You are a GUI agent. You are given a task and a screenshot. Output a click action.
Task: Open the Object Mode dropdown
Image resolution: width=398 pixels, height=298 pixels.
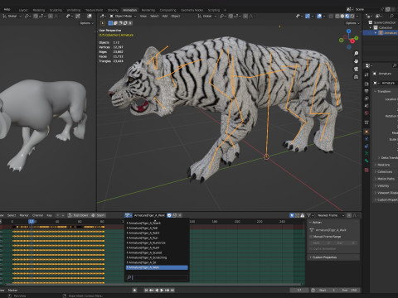click(122, 17)
